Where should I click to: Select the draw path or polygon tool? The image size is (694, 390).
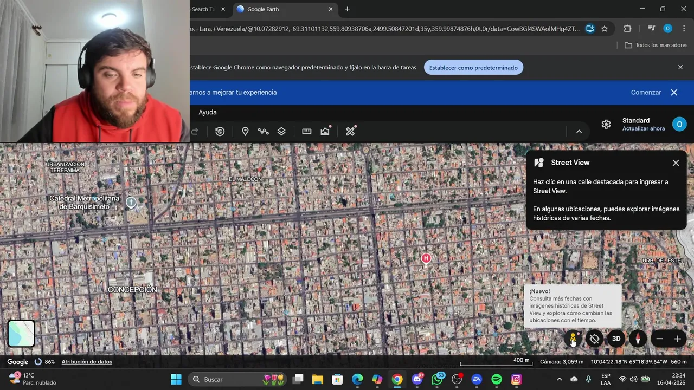(264, 131)
